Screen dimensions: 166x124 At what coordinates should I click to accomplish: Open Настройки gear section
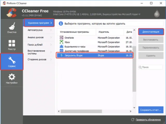coord(12,79)
